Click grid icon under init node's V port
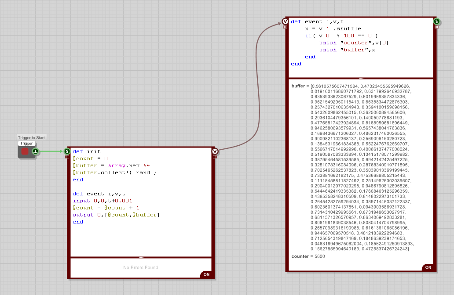454x295 pixels. pyautogui.click(x=215, y=157)
